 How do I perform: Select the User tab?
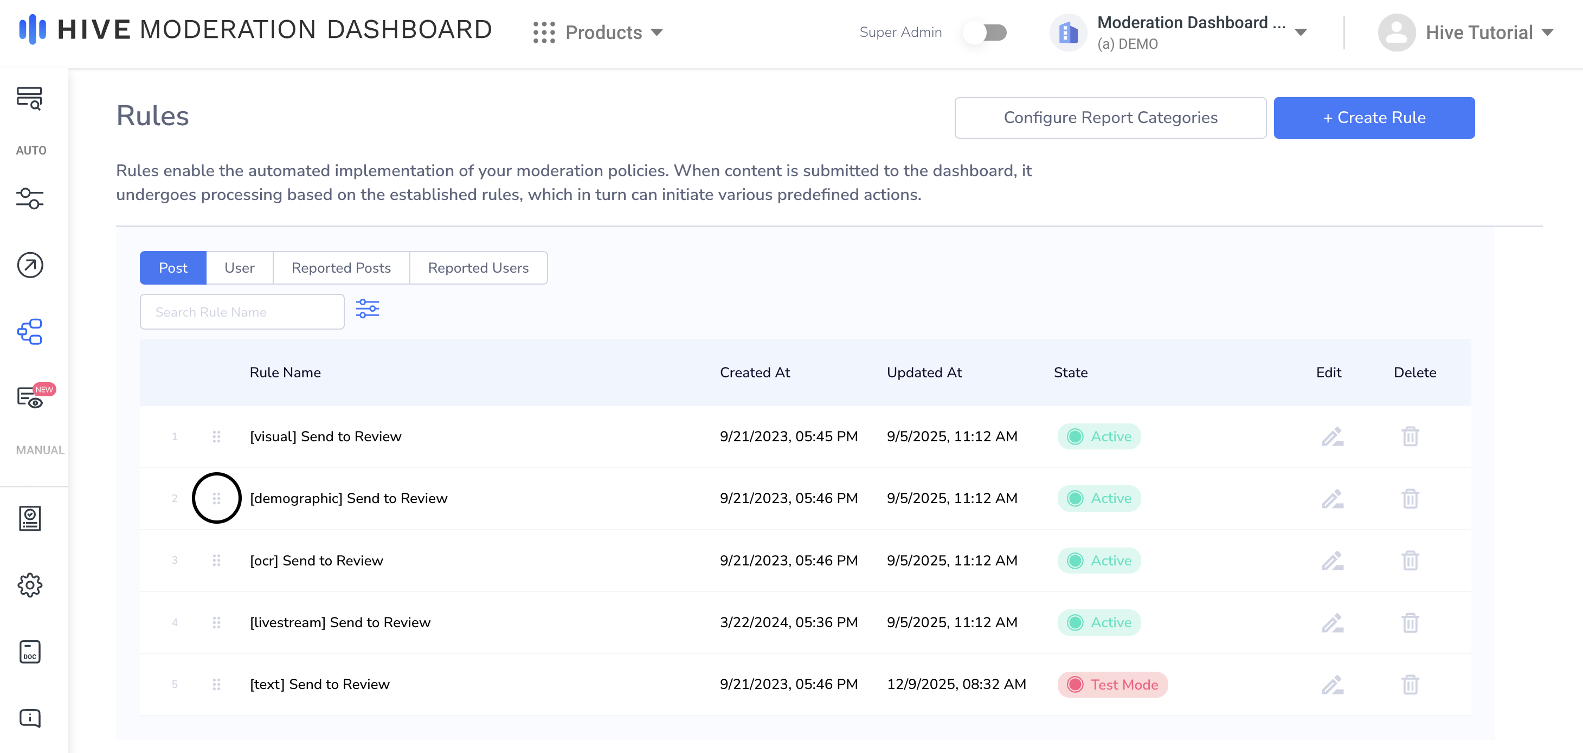[239, 268]
